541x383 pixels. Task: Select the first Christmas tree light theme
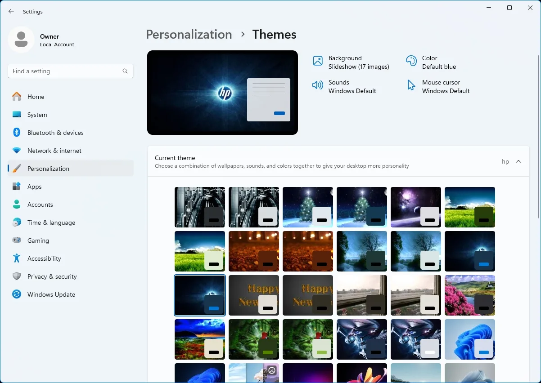click(x=308, y=207)
